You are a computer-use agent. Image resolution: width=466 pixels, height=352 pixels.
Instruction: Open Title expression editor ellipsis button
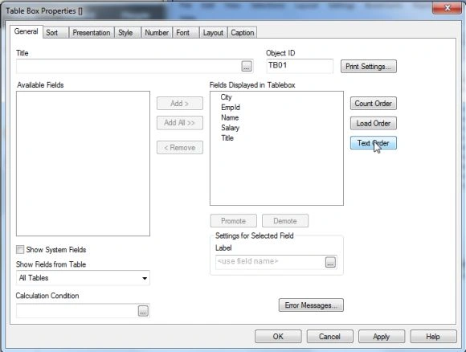coord(247,66)
